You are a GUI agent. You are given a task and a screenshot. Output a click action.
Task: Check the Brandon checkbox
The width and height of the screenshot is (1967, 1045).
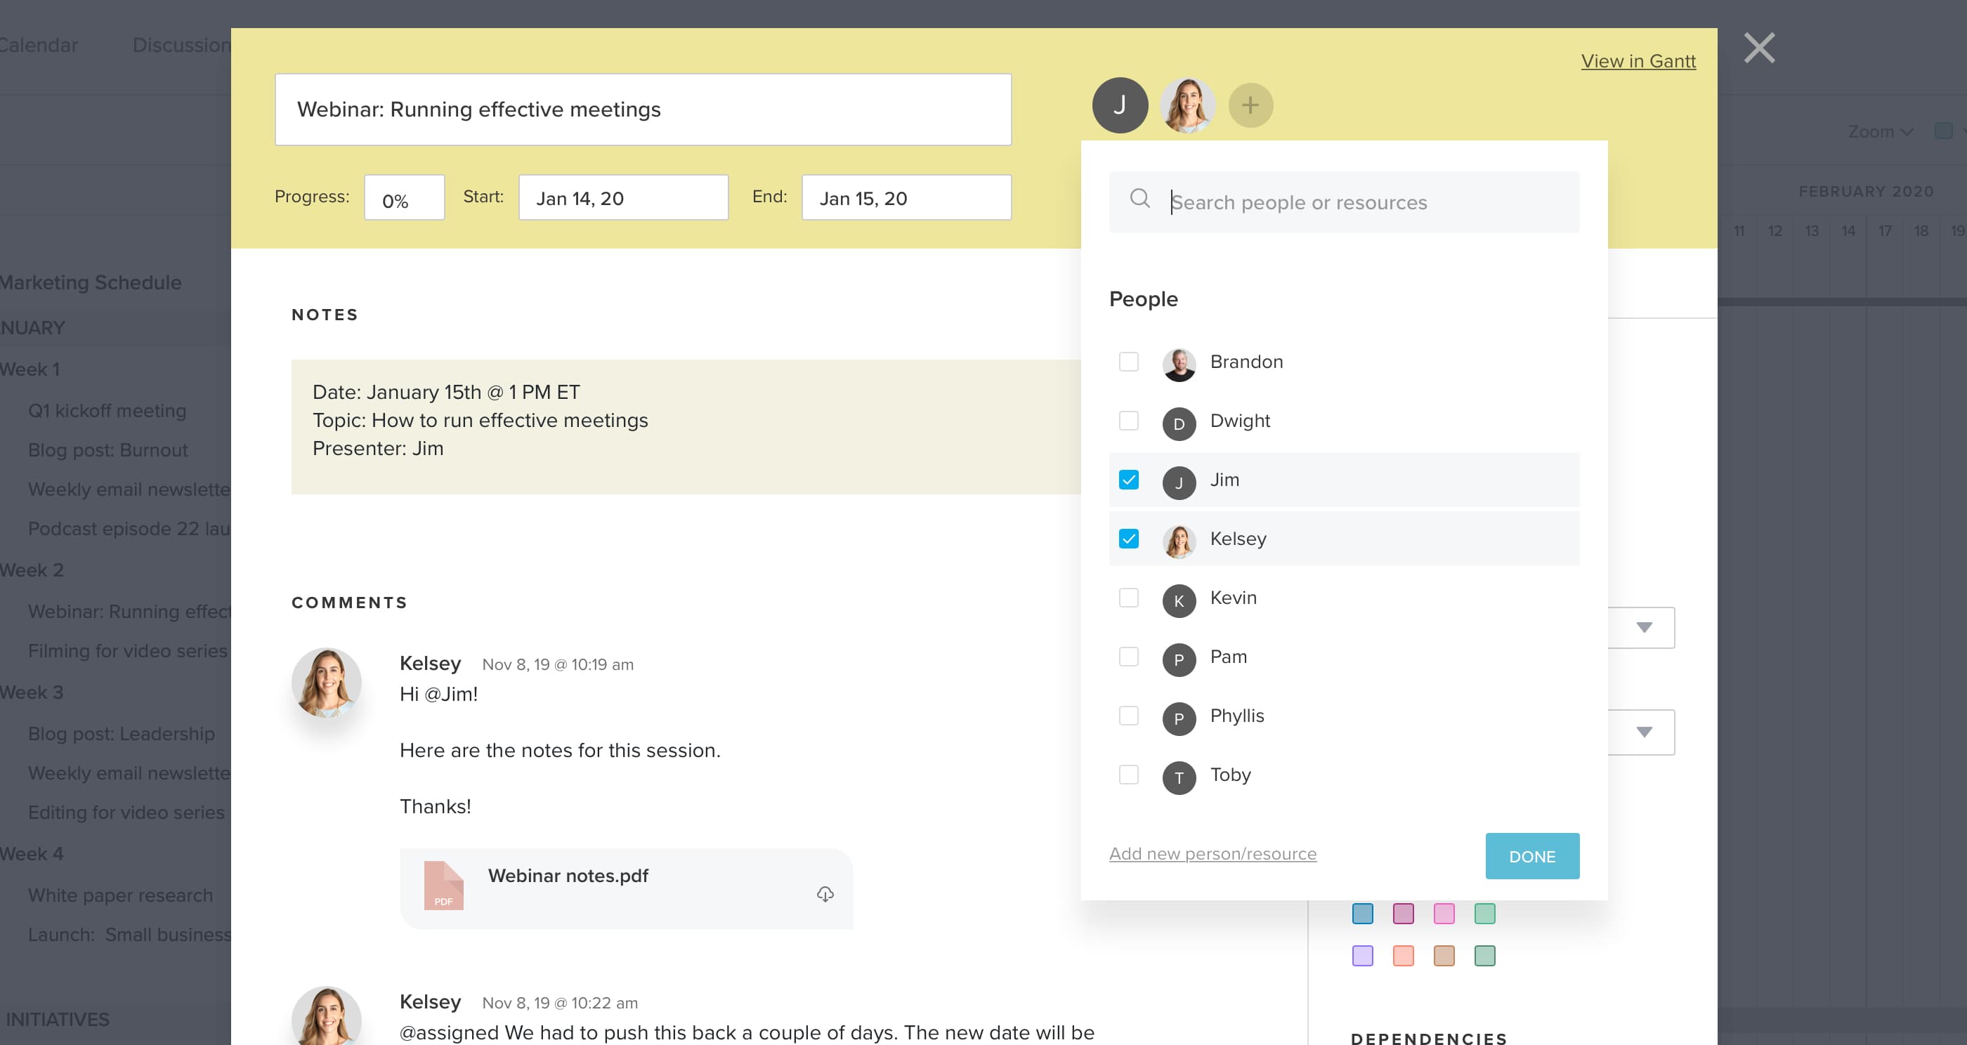pyautogui.click(x=1128, y=362)
